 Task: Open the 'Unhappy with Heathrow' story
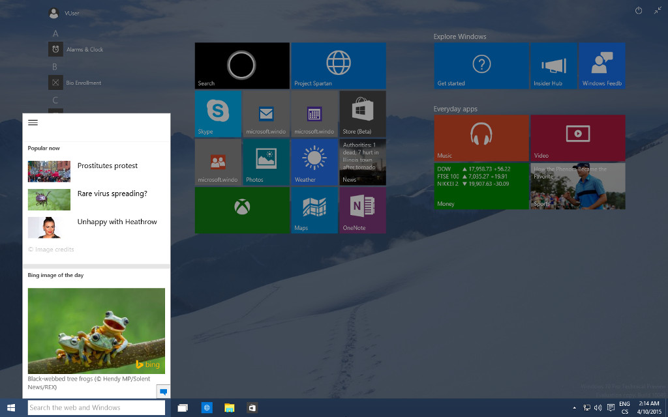click(117, 222)
